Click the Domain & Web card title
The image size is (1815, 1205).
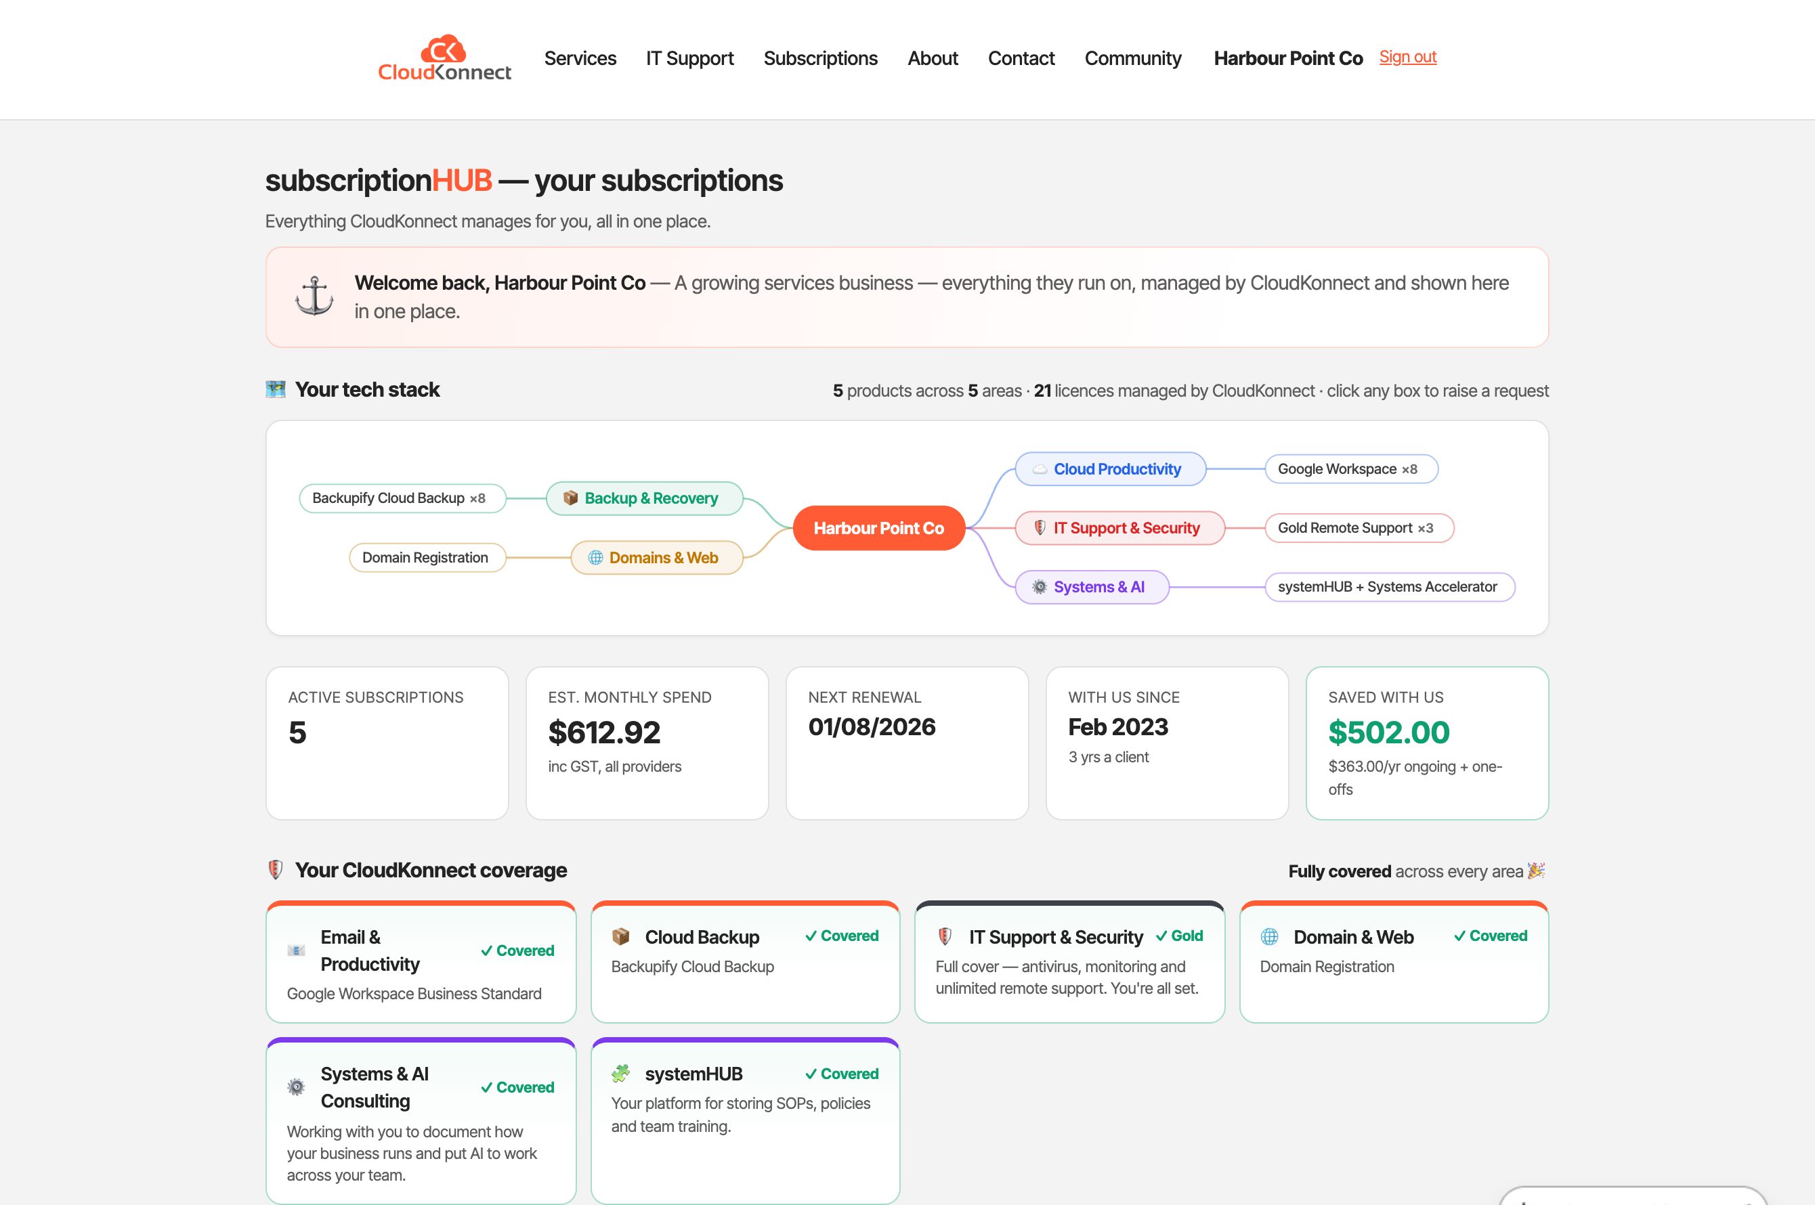tap(1353, 937)
